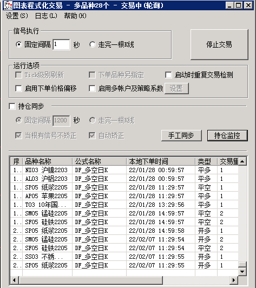Click the horizontal scroll-right arrow
Viewport: 256px width, 288px height.
tap(234, 280)
